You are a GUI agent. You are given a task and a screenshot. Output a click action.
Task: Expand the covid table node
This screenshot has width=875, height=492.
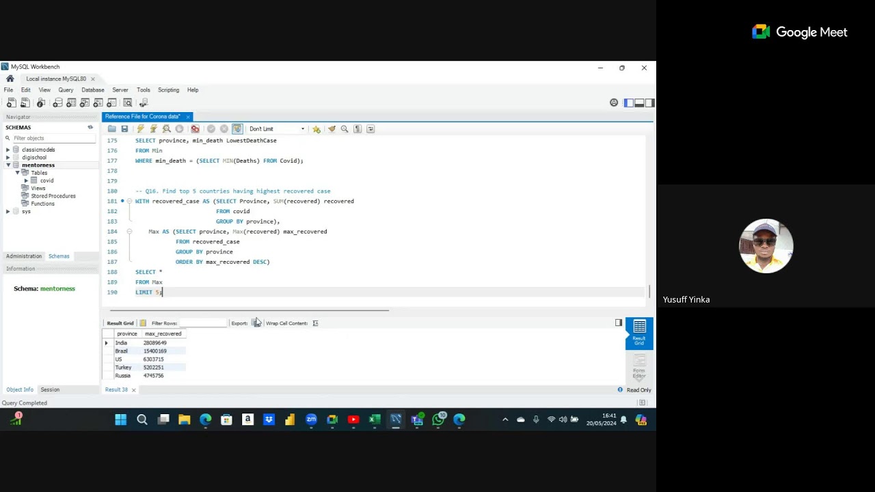26,180
